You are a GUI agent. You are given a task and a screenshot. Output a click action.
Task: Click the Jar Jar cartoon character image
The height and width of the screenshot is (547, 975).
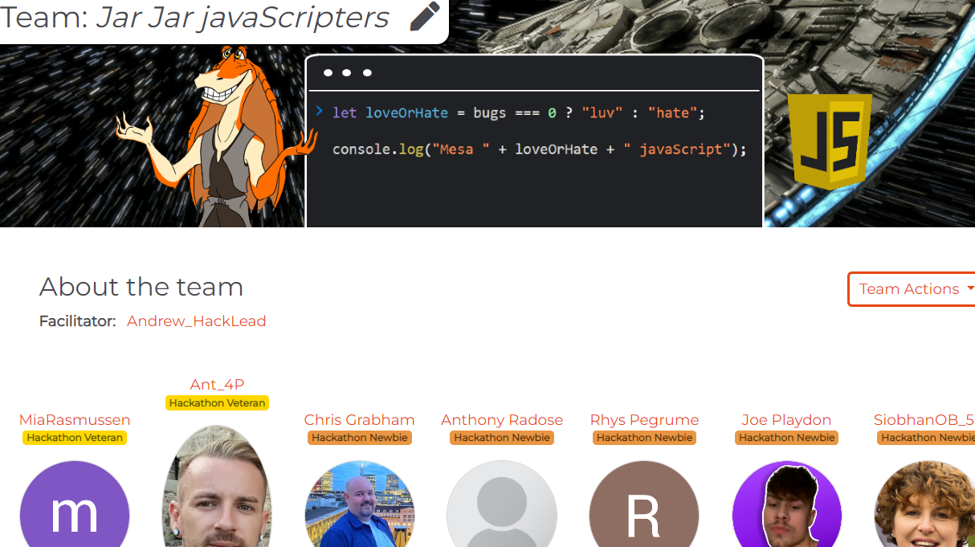click(x=217, y=137)
